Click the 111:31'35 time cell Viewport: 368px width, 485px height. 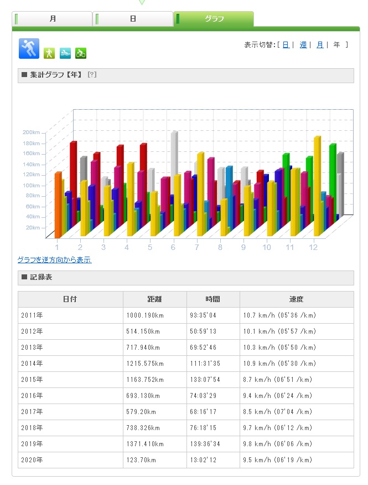point(213,364)
